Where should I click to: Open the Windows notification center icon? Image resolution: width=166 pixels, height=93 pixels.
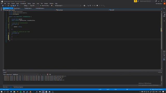163,92
